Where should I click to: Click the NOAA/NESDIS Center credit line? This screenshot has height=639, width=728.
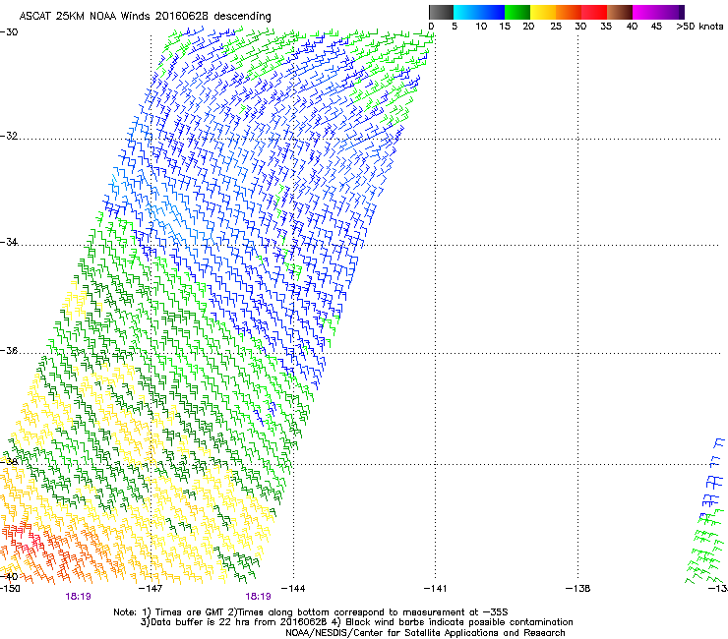pyautogui.click(x=425, y=633)
